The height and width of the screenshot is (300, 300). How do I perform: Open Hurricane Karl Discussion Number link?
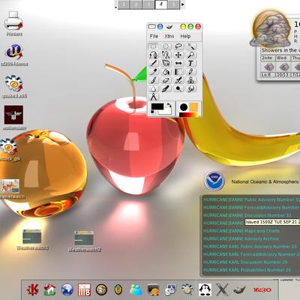(245, 262)
